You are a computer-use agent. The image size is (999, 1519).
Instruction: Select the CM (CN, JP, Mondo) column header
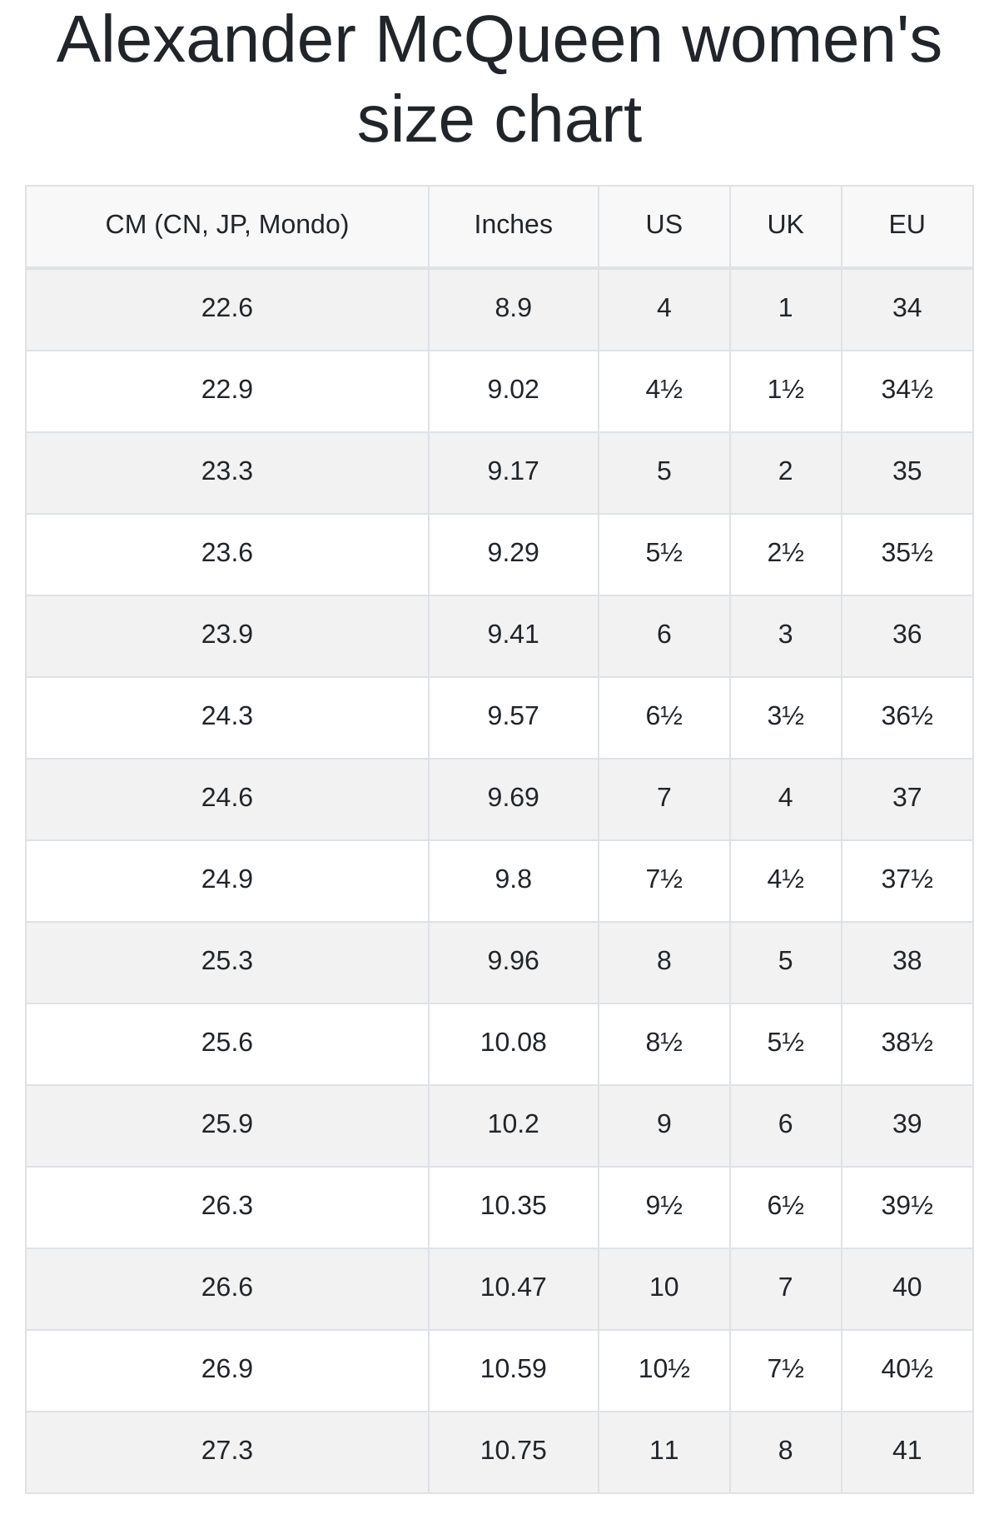click(227, 226)
